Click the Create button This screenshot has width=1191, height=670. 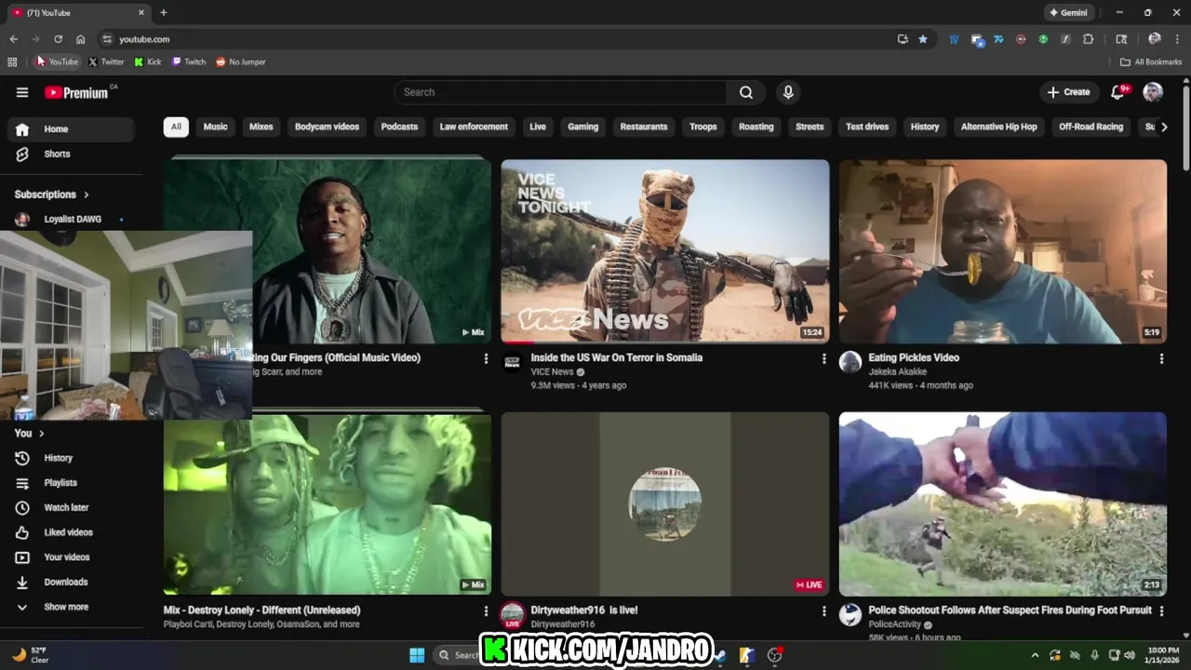1068,92
